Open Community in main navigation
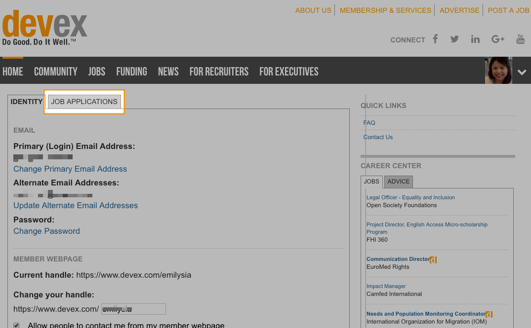 (55, 72)
